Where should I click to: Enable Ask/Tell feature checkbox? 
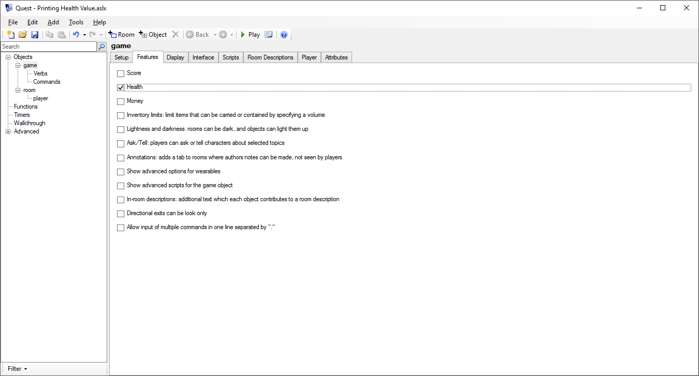121,143
